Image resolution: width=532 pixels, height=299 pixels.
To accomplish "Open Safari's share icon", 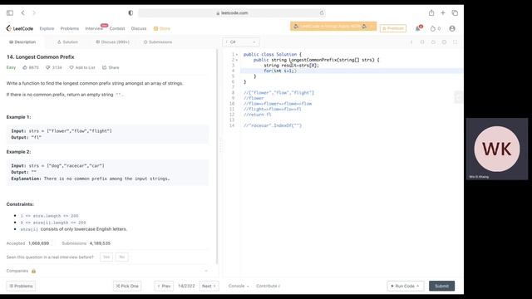I will tap(431, 13).
